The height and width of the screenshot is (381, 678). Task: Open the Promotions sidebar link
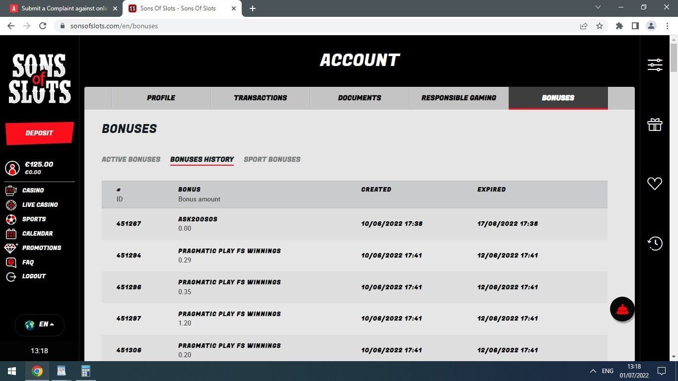coord(42,248)
